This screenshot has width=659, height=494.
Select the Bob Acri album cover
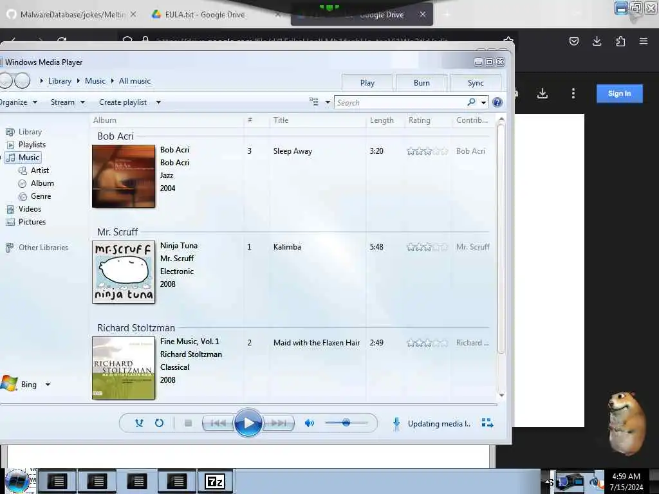[124, 176]
